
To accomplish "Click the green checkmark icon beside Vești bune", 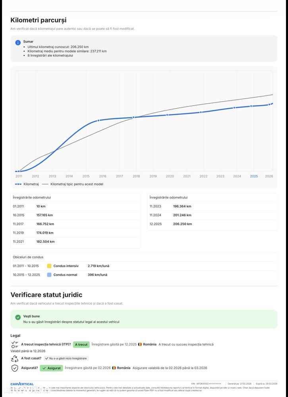I will click(x=18, y=317).
